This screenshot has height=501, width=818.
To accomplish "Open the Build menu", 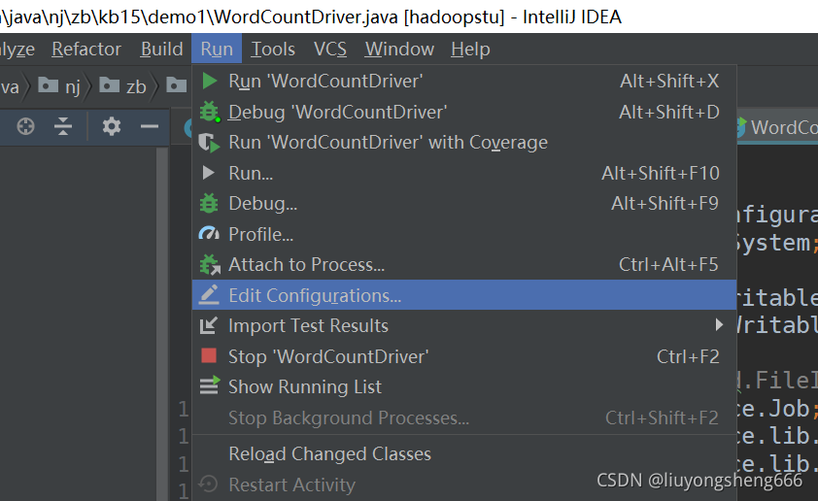I will 161,49.
